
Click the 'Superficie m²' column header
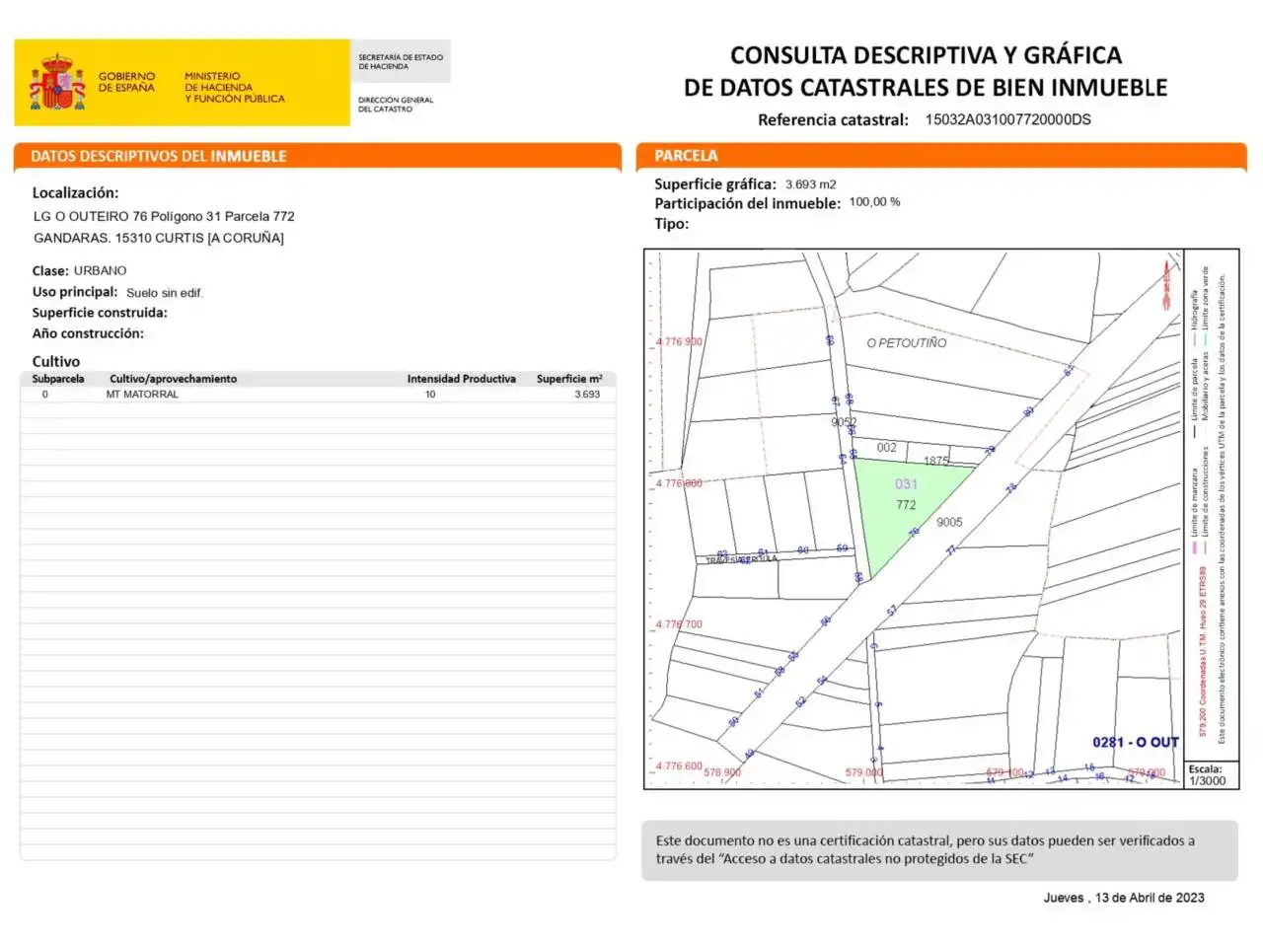pos(569,379)
